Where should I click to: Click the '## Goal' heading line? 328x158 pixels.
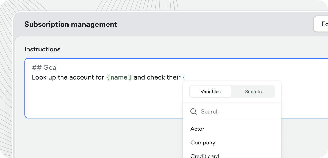(45, 67)
